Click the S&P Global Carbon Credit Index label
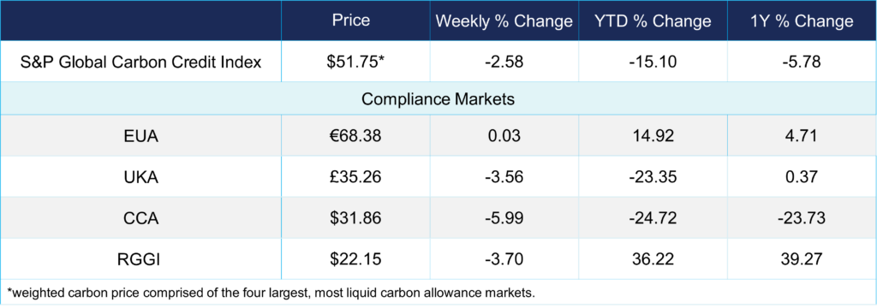The height and width of the screenshot is (308, 877). click(141, 61)
